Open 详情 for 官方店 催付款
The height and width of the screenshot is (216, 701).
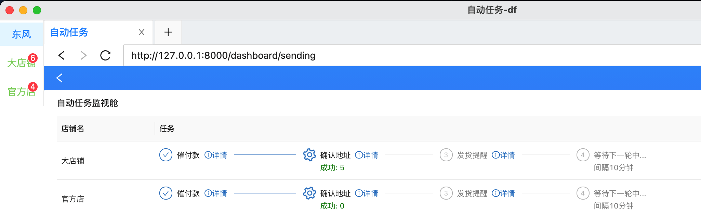[x=216, y=193]
